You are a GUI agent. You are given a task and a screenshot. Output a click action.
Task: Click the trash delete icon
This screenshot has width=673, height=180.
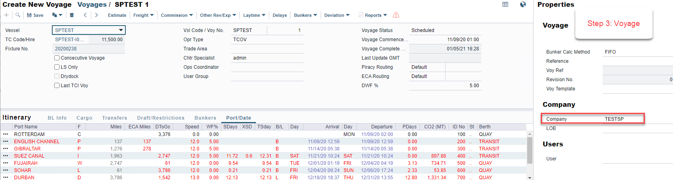point(72,15)
